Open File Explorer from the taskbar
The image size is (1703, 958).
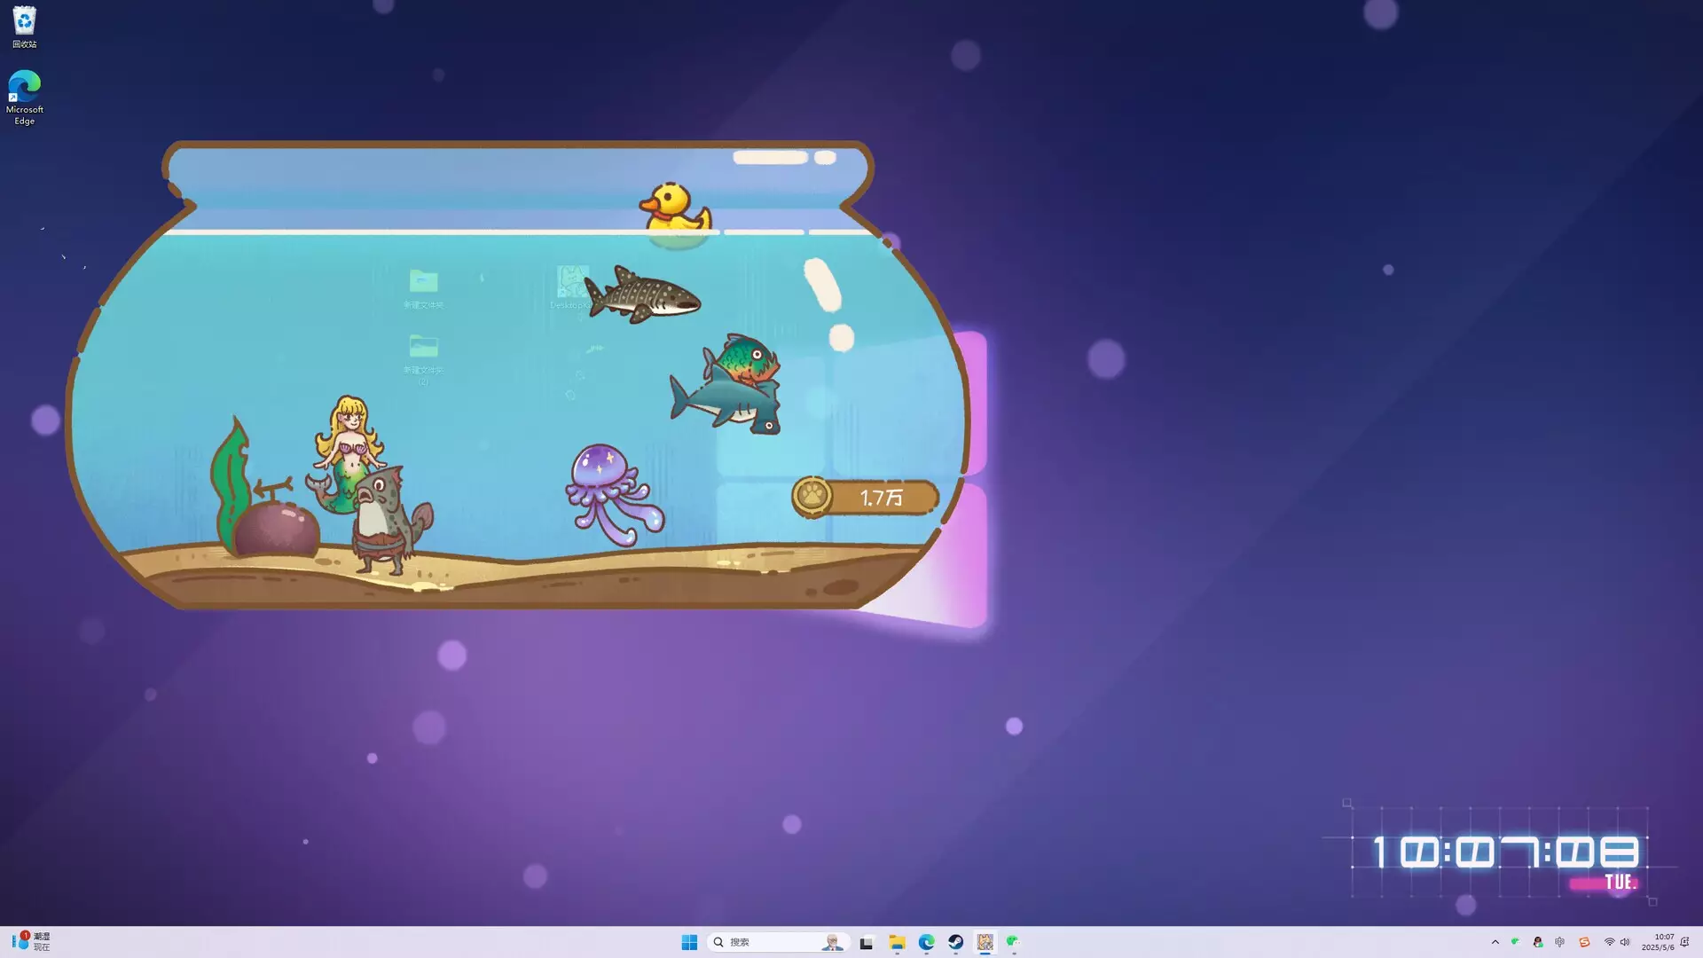(897, 942)
